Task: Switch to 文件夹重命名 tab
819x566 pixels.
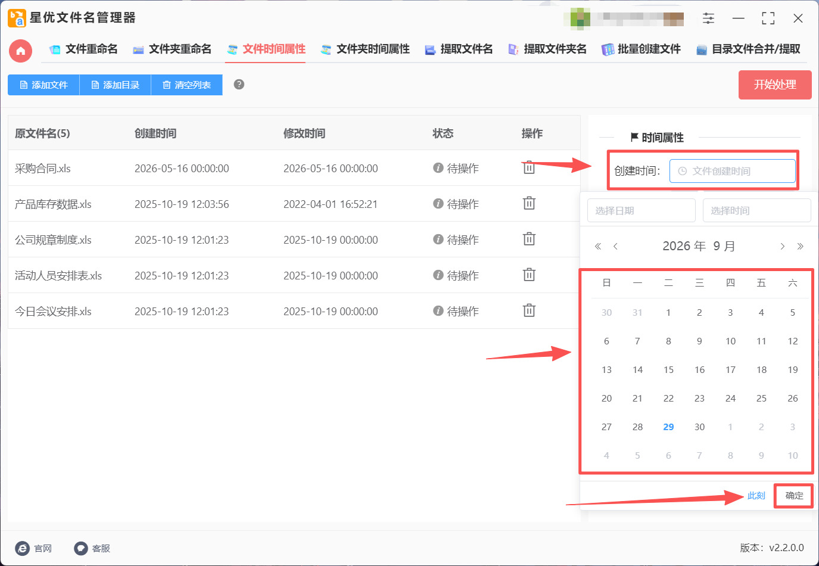Action: point(172,49)
